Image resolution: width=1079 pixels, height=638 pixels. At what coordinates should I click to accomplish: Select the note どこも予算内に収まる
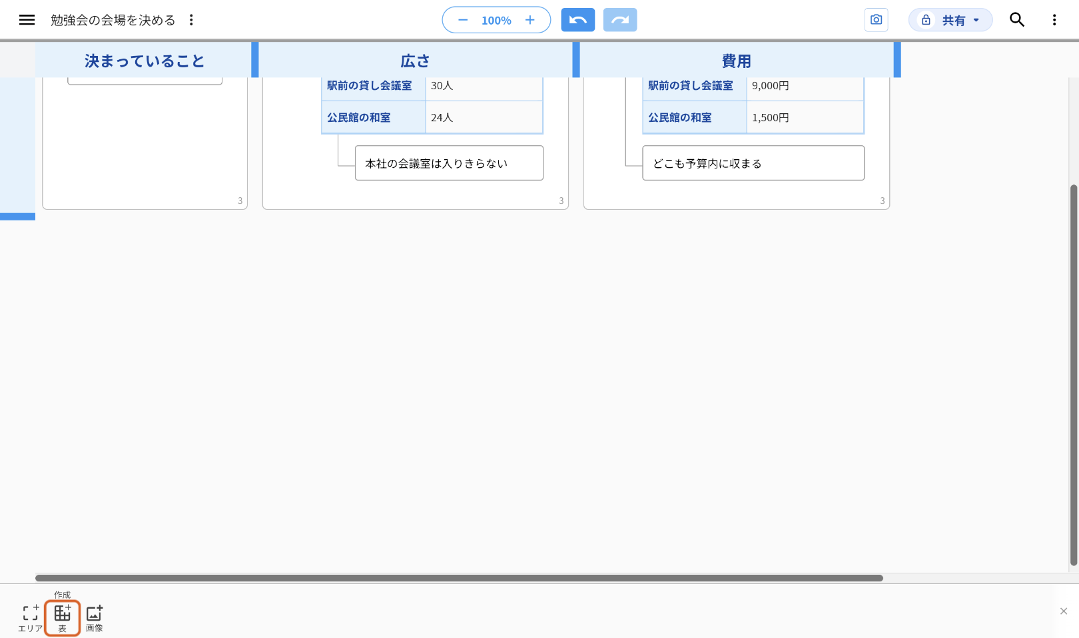click(x=753, y=163)
